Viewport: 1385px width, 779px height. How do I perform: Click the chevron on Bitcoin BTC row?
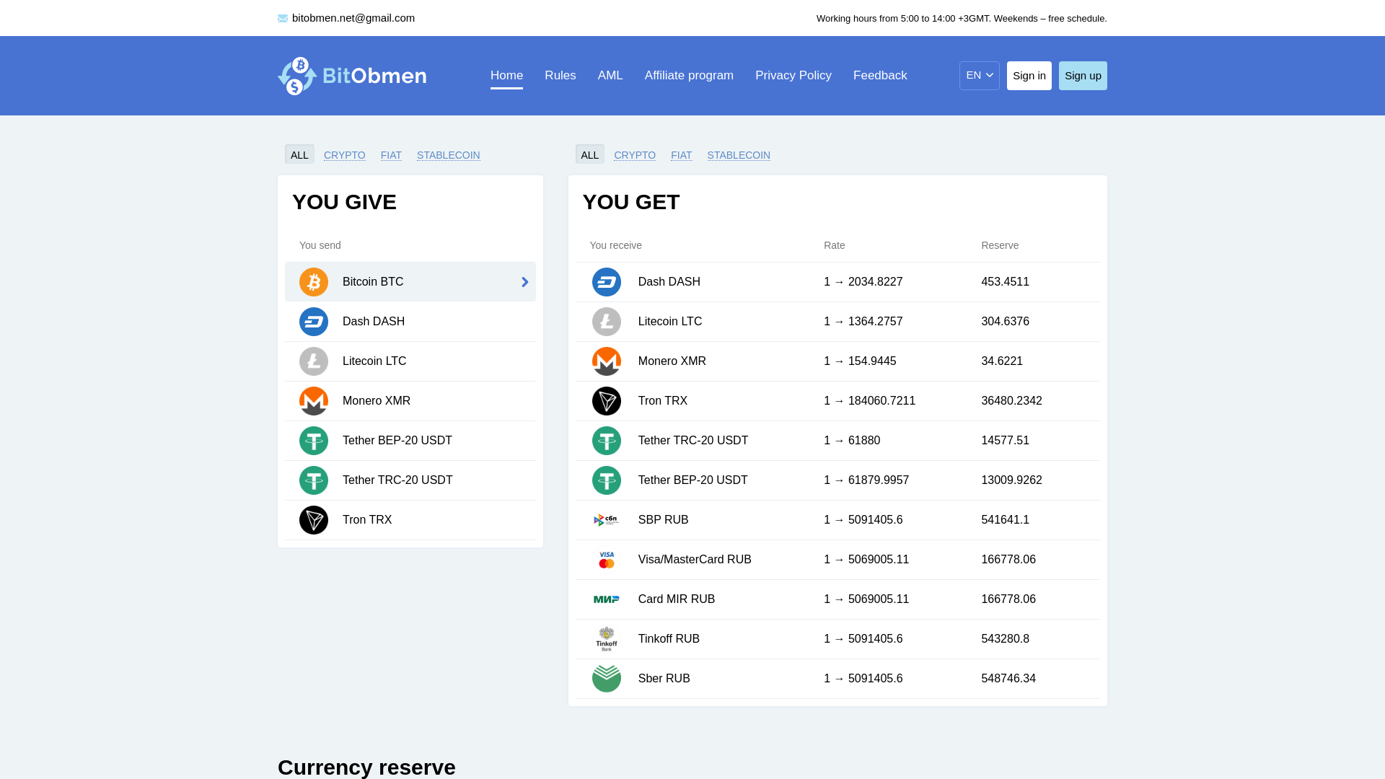click(x=525, y=282)
